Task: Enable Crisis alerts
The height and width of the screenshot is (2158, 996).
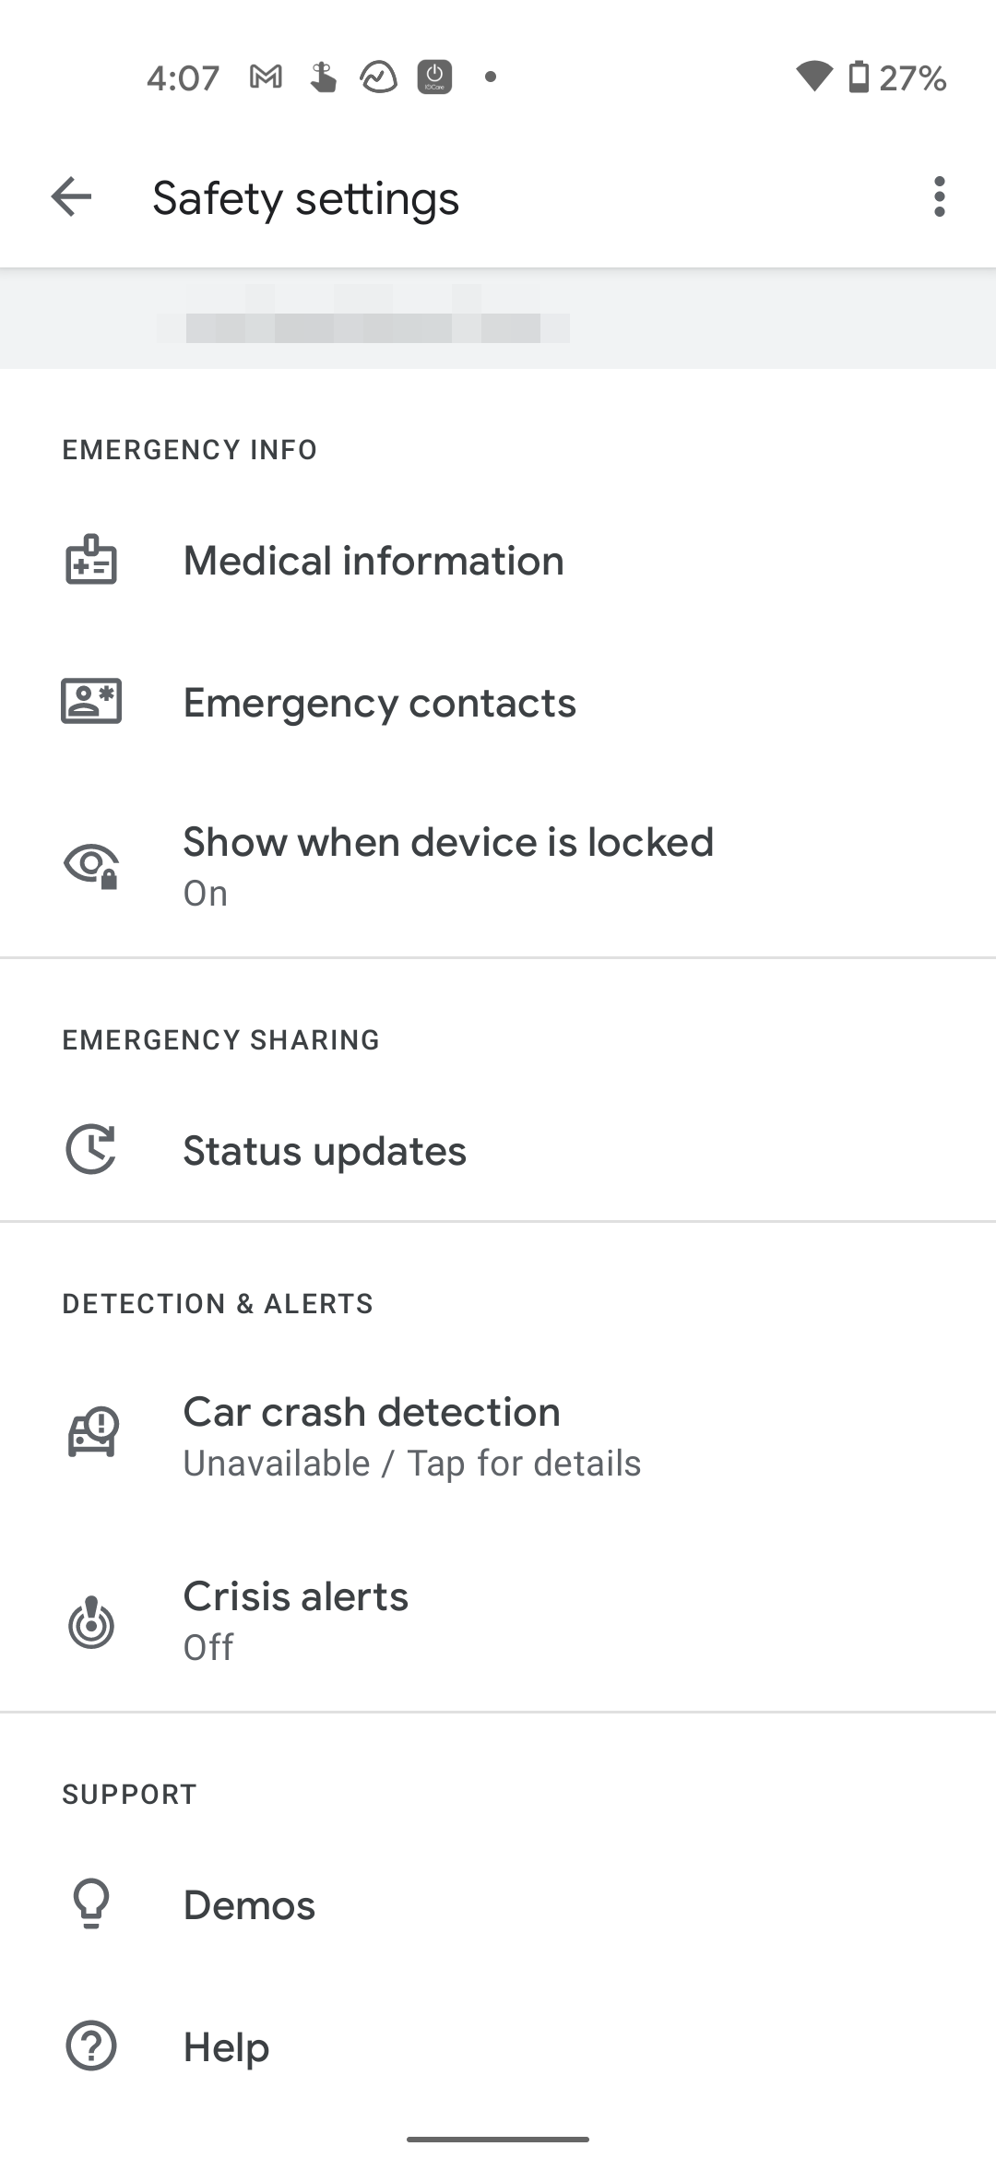Action: point(498,1621)
